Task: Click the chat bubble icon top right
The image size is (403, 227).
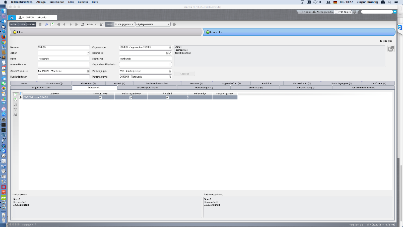Action: (x=355, y=12)
